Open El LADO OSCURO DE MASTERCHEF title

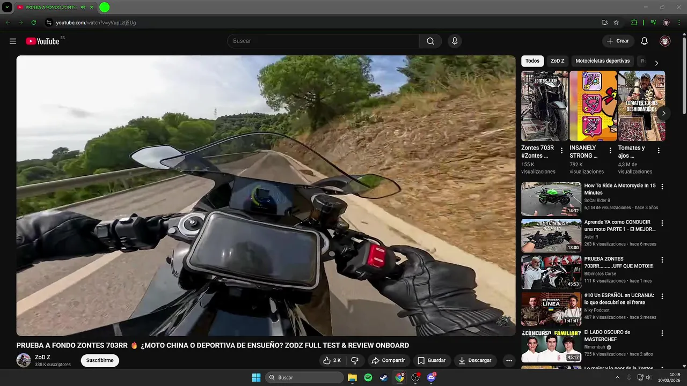(608, 336)
